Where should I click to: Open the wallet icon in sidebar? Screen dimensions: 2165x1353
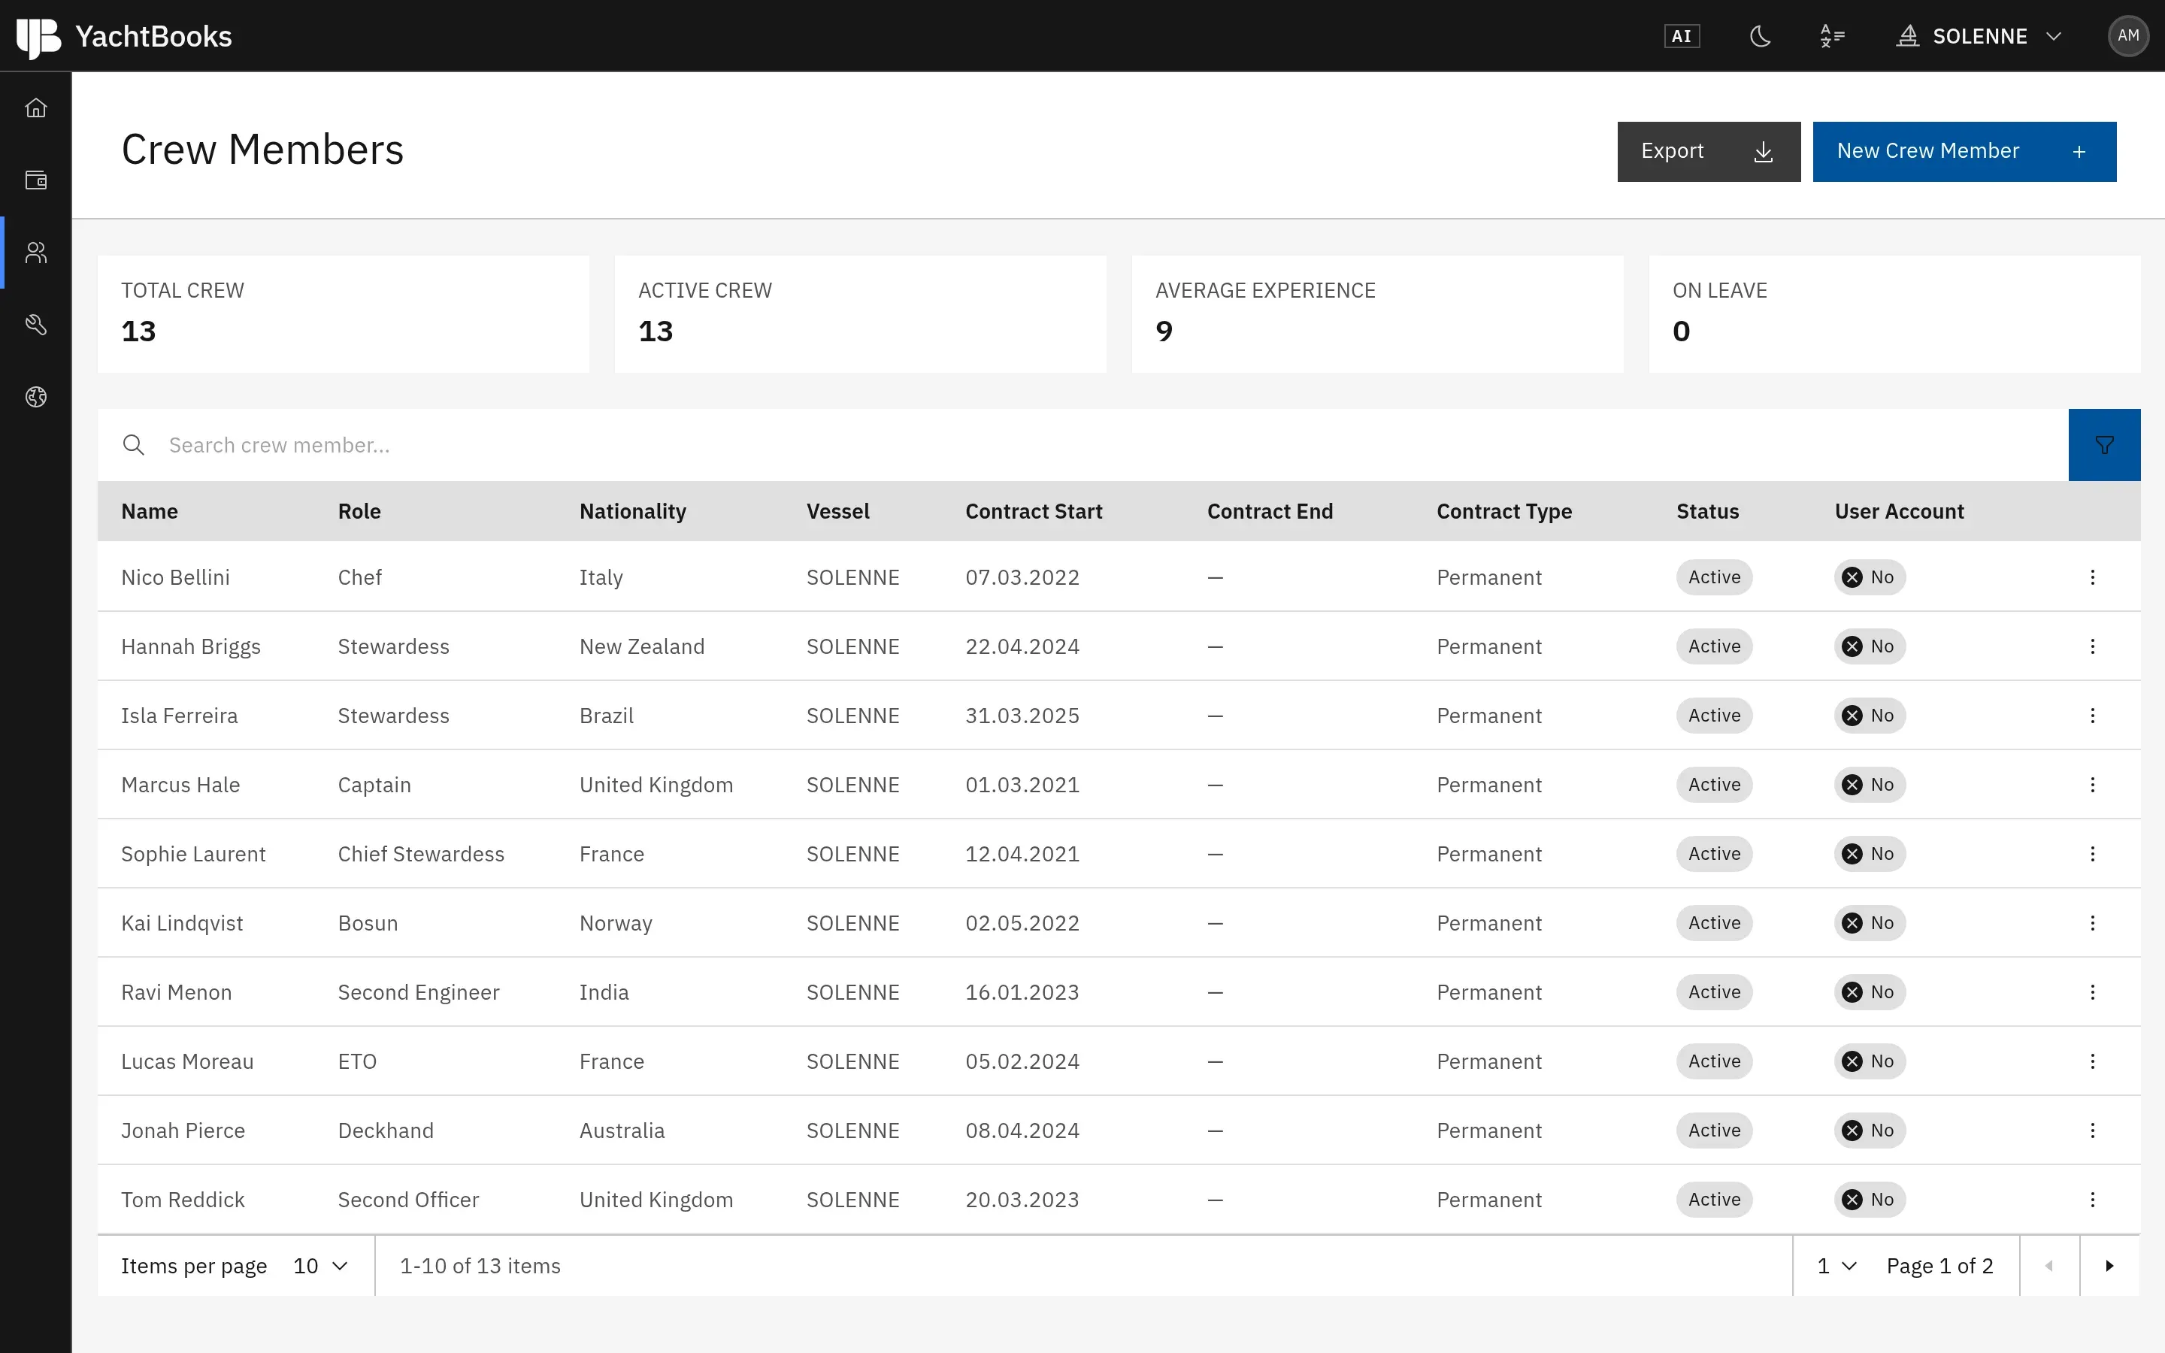coord(36,180)
